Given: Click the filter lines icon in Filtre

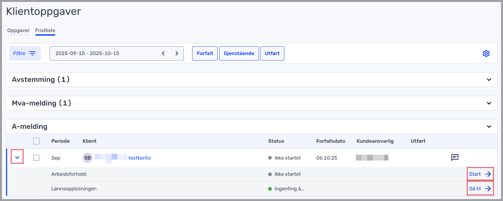Looking at the screenshot, I should (x=32, y=53).
